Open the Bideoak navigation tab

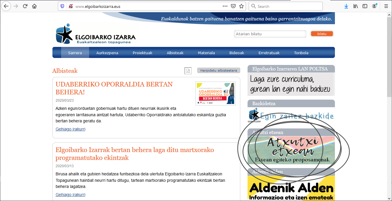tap(236, 53)
